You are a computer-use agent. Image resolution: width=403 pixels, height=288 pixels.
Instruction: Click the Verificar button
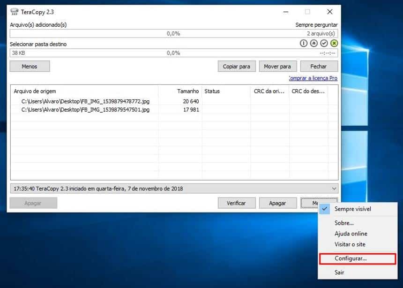(237, 203)
